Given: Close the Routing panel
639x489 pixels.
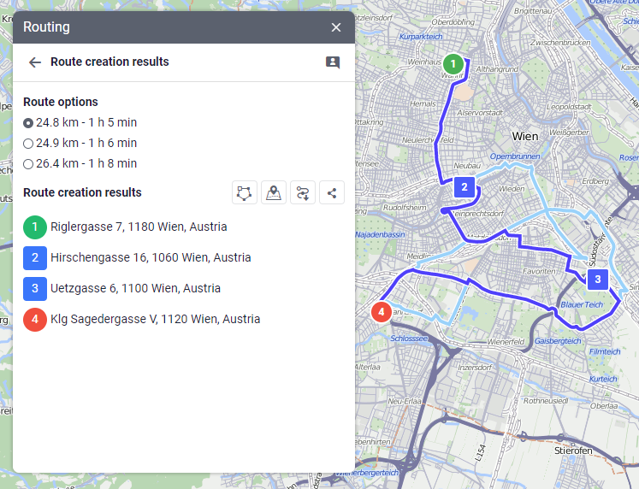Looking at the screenshot, I should pos(336,27).
